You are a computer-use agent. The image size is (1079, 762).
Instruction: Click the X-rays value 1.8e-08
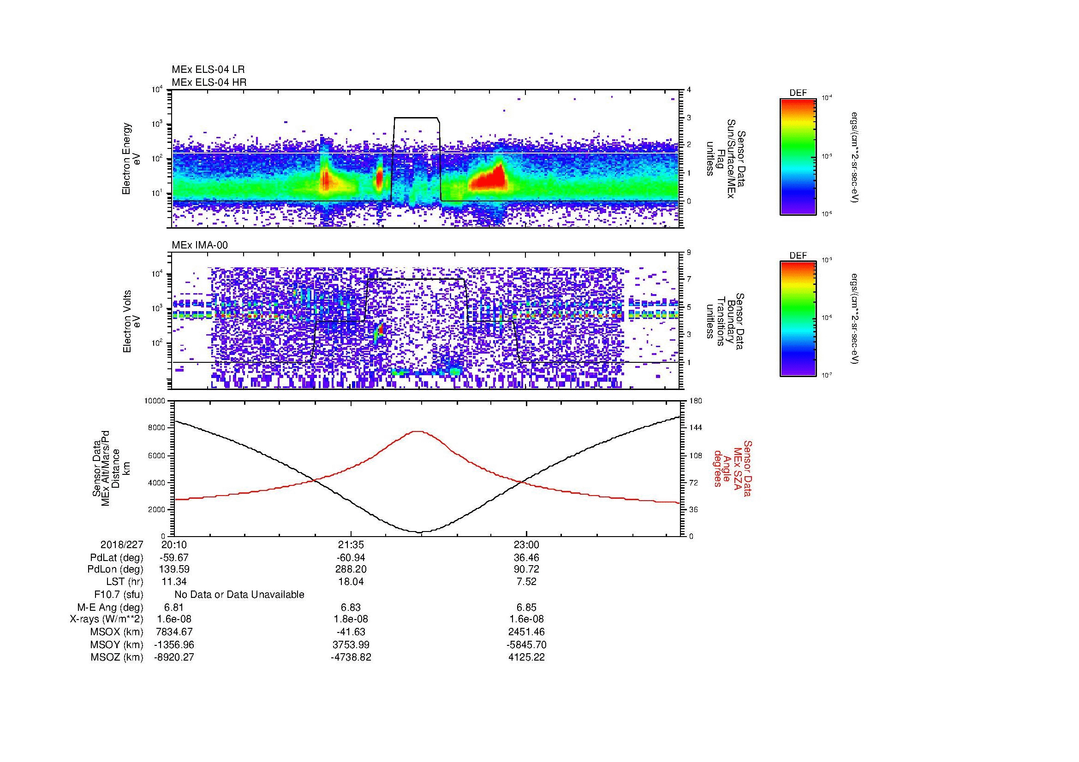[x=351, y=619]
